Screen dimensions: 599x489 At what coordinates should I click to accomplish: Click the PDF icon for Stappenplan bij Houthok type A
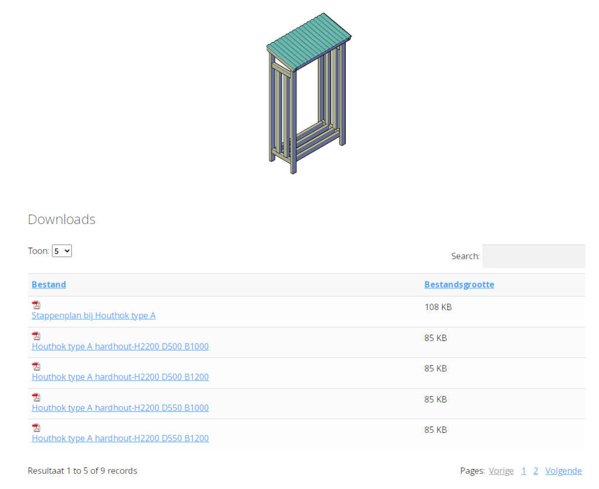click(36, 304)
